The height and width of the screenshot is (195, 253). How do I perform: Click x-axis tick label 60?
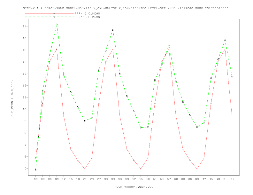click(x=176, y=179)
